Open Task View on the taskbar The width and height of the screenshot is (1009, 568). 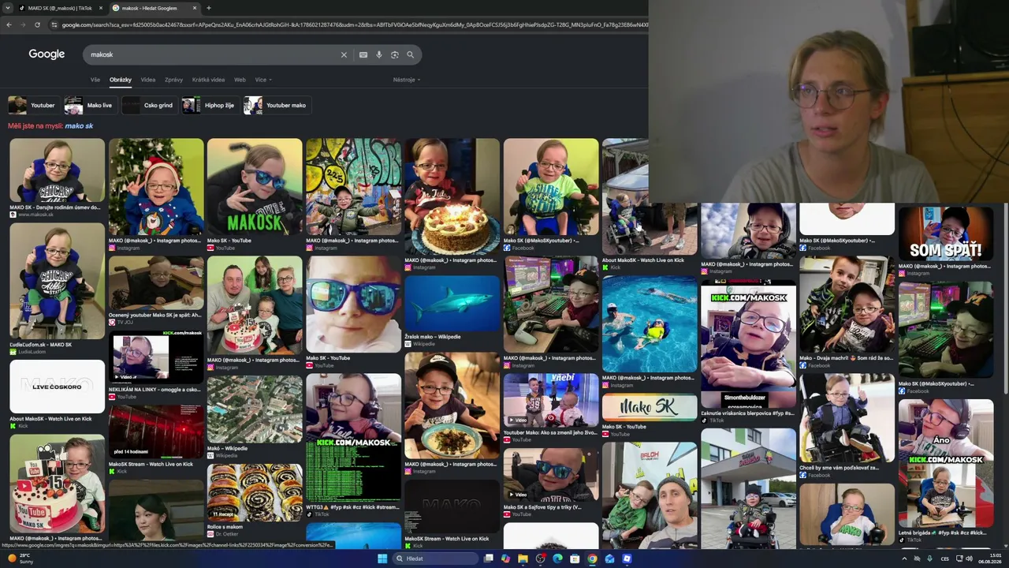[489, 559]
